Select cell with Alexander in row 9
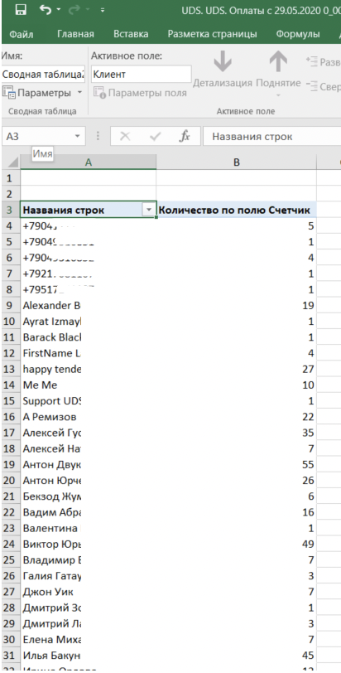Viewport: 341px width, 673px height. 88,306
